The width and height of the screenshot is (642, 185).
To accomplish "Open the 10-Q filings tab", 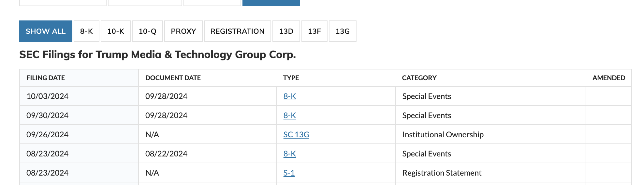I will (x=147, y=31).
